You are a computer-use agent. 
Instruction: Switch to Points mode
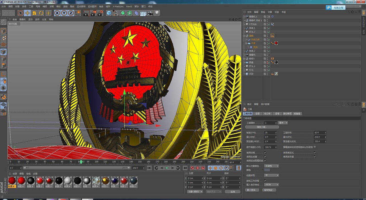click(3, 52)
